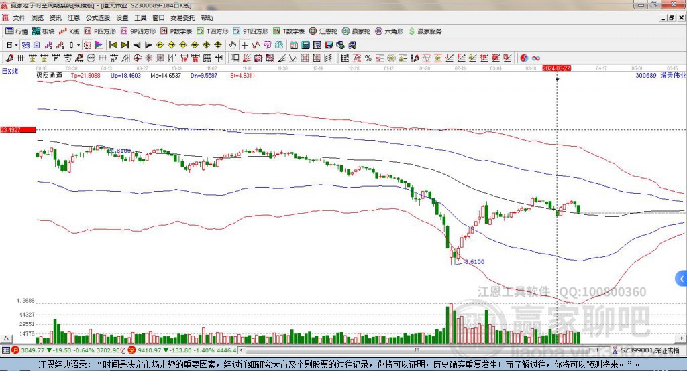The image size is (687, 371).
Task: Select the percent sign tool
Action: click(x=368, y=58)
